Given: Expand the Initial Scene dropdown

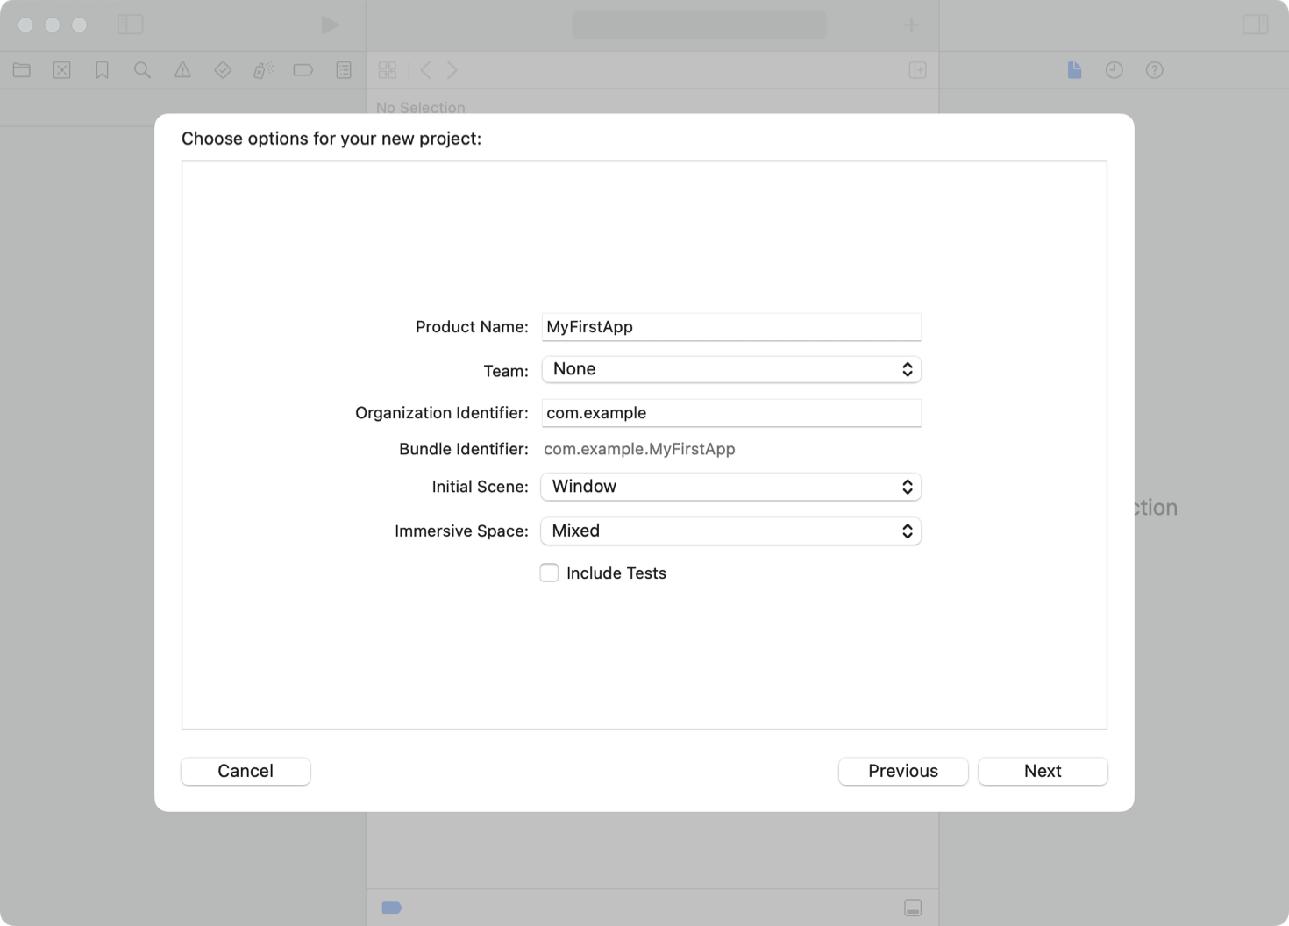Looking at the screenshot, I should [730, 487].
